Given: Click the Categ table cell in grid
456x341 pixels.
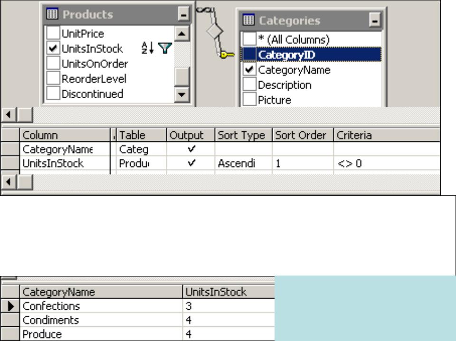Looking at the screenshot, I should pos(142,149).
